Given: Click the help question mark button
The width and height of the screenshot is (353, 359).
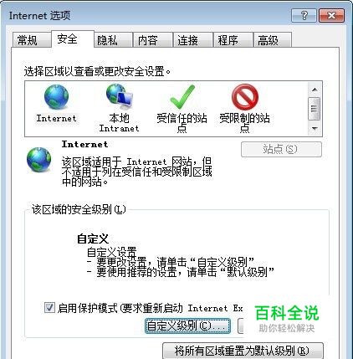Looking at the screenshot, I should pos(304,15).
